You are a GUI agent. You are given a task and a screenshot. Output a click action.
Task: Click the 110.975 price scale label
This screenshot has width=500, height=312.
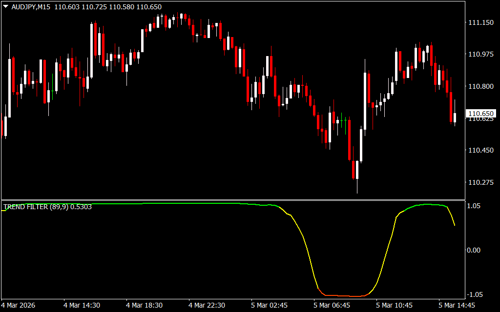click(x=480, y=55)
